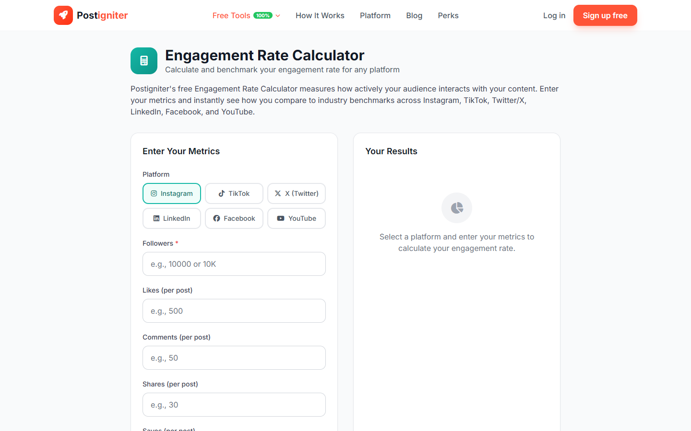Click the YouTube play icon
Screen dimensions: 691x431
click(x=281, y=218)
